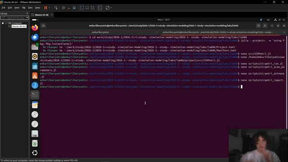This screenshot has height=162, width=288.
Task: Open the lower disc drive in dock
Action: (x=35, y=124)
